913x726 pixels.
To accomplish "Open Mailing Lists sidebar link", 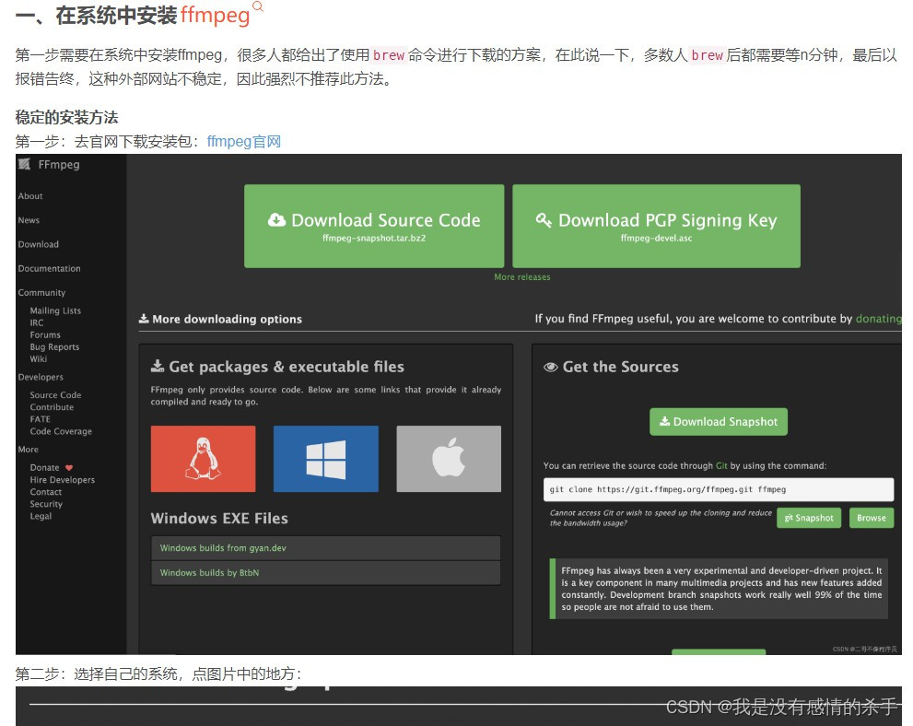I will coord(55,310).
